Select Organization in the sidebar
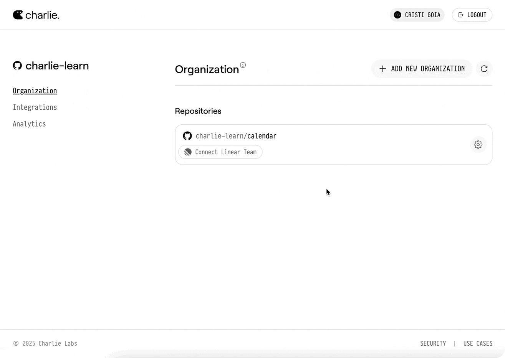This screenshot has width=505, height=358. [35, 91]
